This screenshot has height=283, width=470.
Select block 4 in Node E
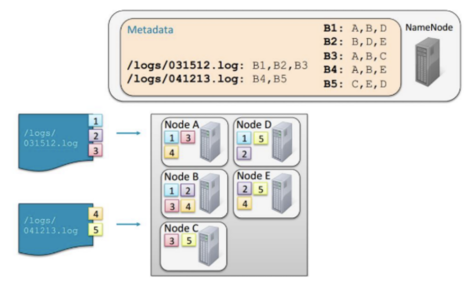(244, 204)
